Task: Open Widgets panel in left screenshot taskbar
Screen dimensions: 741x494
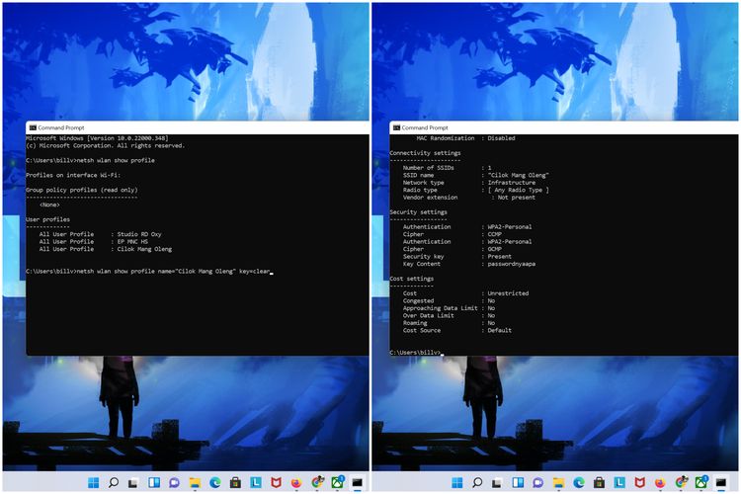Action: point(154,482)
